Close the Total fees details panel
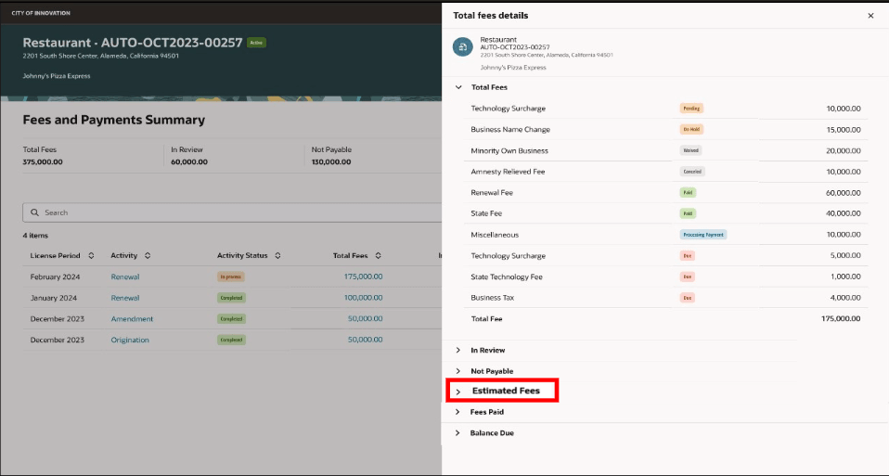889x476 pixels. coord(870,16)
